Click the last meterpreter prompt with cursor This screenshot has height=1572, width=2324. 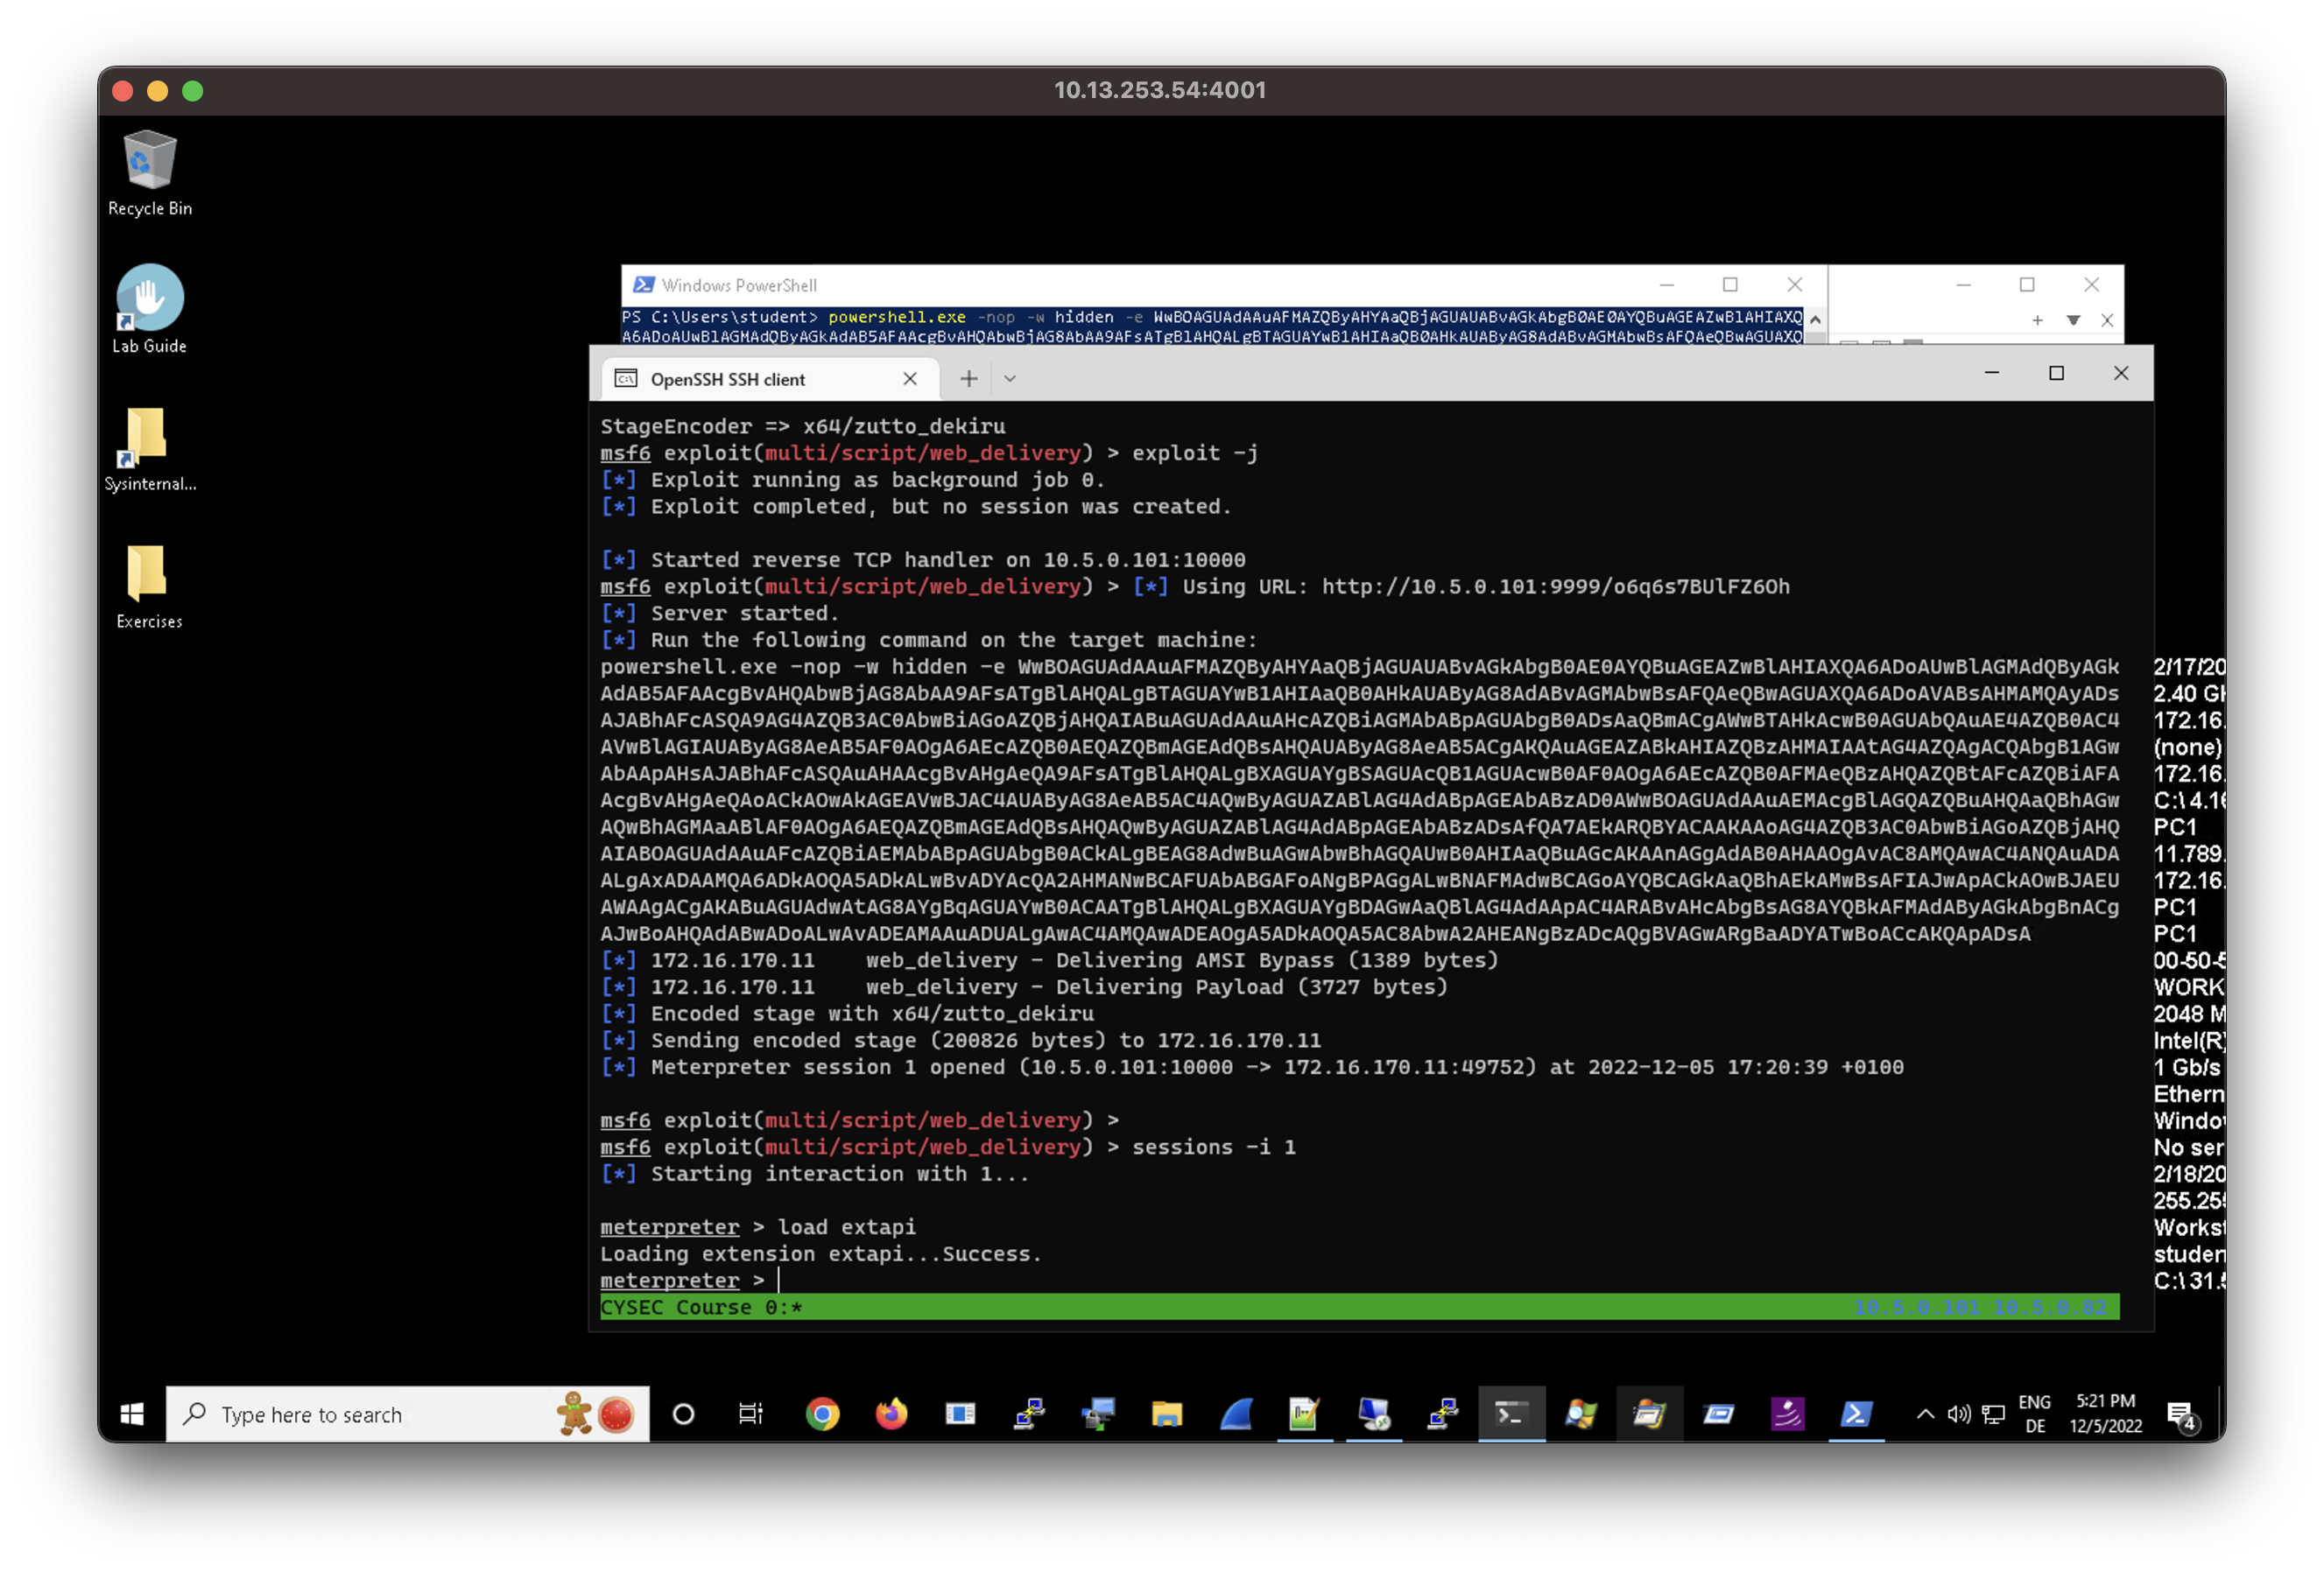690,1281
